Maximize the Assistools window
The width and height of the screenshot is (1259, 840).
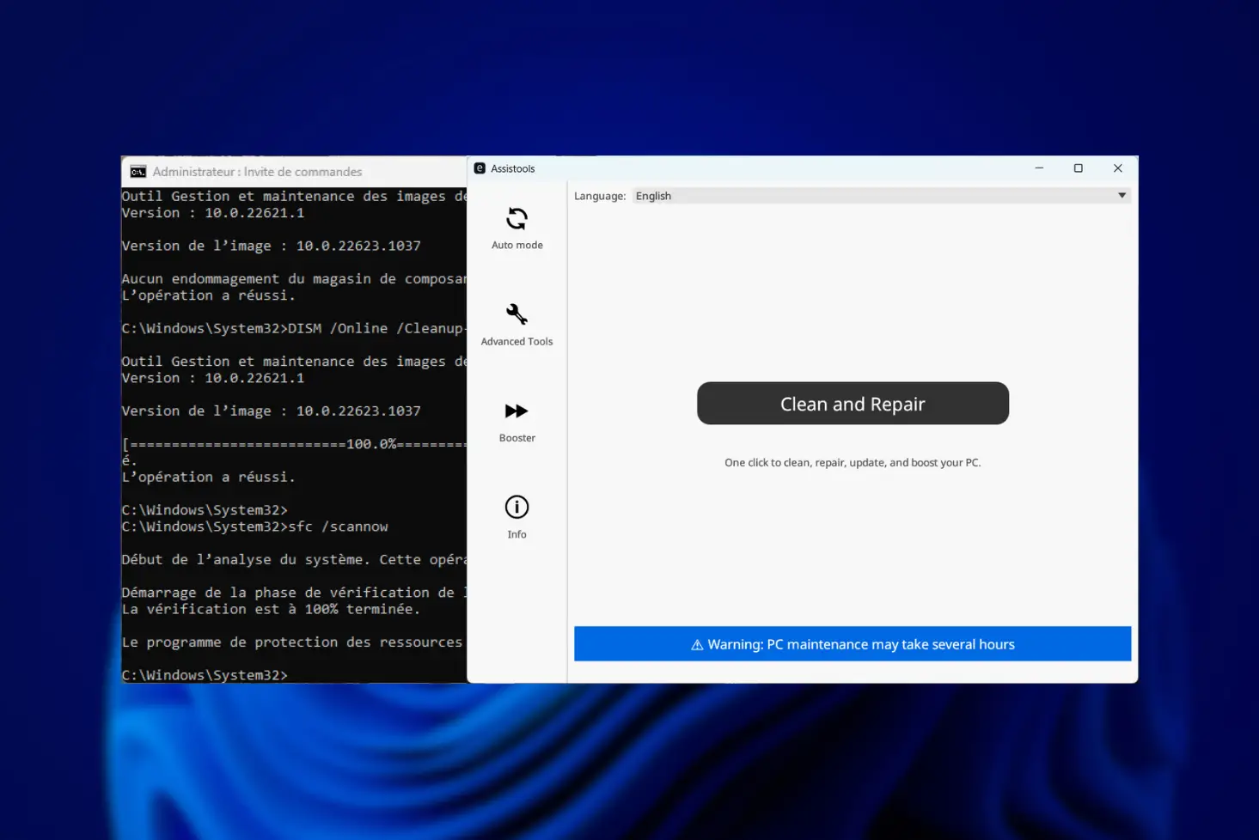(x=1078, y=168)
